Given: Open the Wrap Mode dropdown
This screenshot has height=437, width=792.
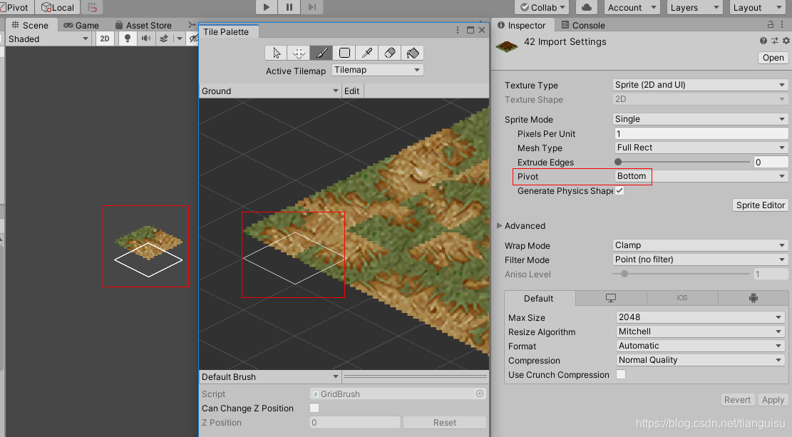Looking at the screenshot, I should click(x=700, y=245).
